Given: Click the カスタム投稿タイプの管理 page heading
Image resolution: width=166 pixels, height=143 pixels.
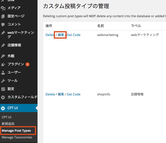Looking at the screenshot, I should [x=76, y=6].
